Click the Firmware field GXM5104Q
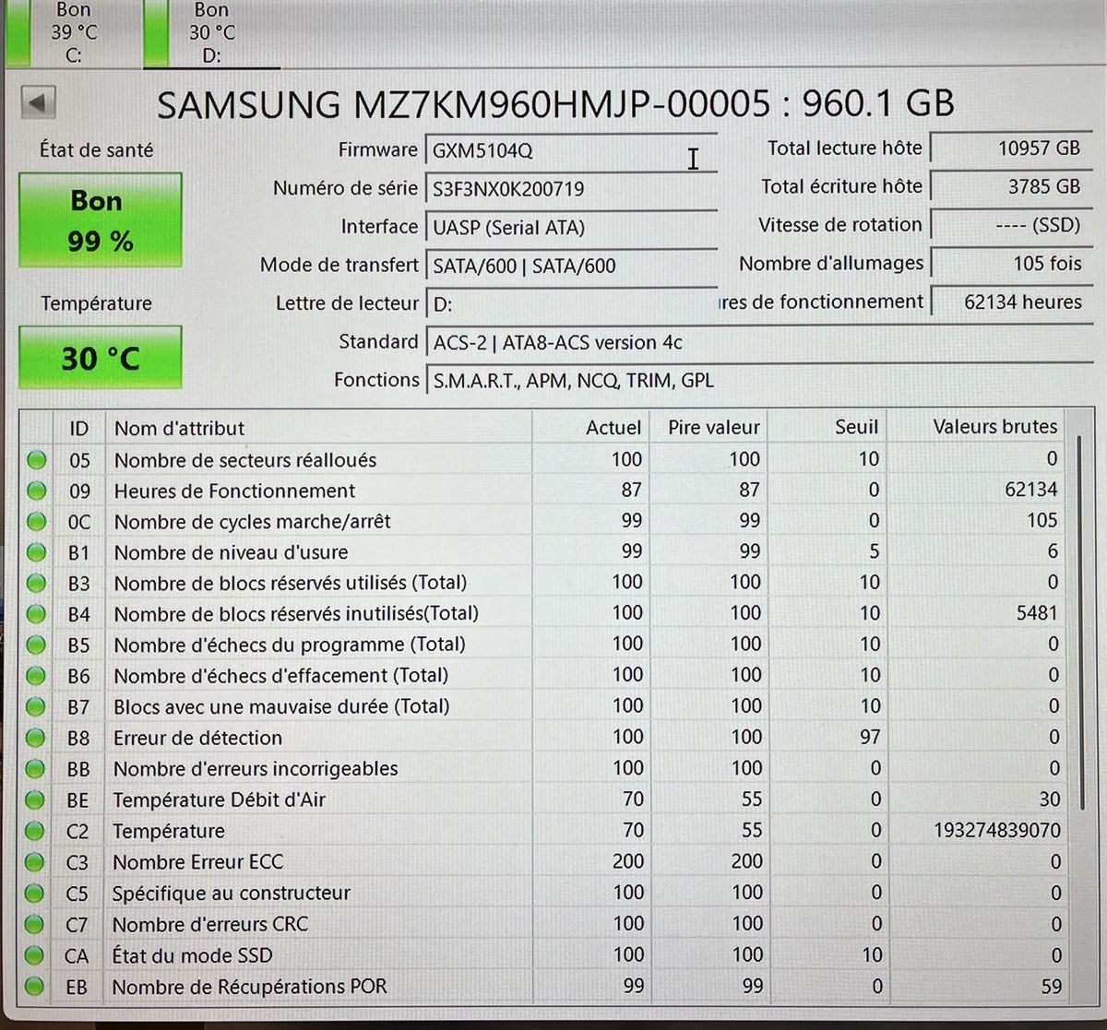1107x1030 pixels. (571, 150)
